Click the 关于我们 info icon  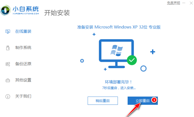coord(8,97)
